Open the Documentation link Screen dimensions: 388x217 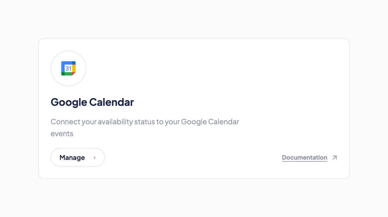click(304, 158)
